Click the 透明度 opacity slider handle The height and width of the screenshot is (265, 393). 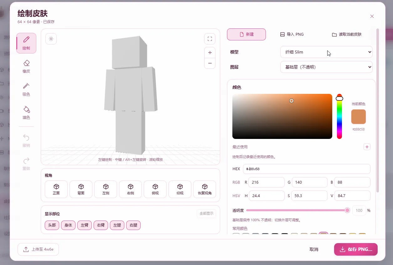click(x=347, y=210)
